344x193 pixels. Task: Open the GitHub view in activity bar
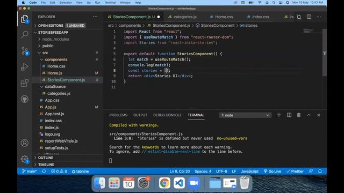point(25,99)
